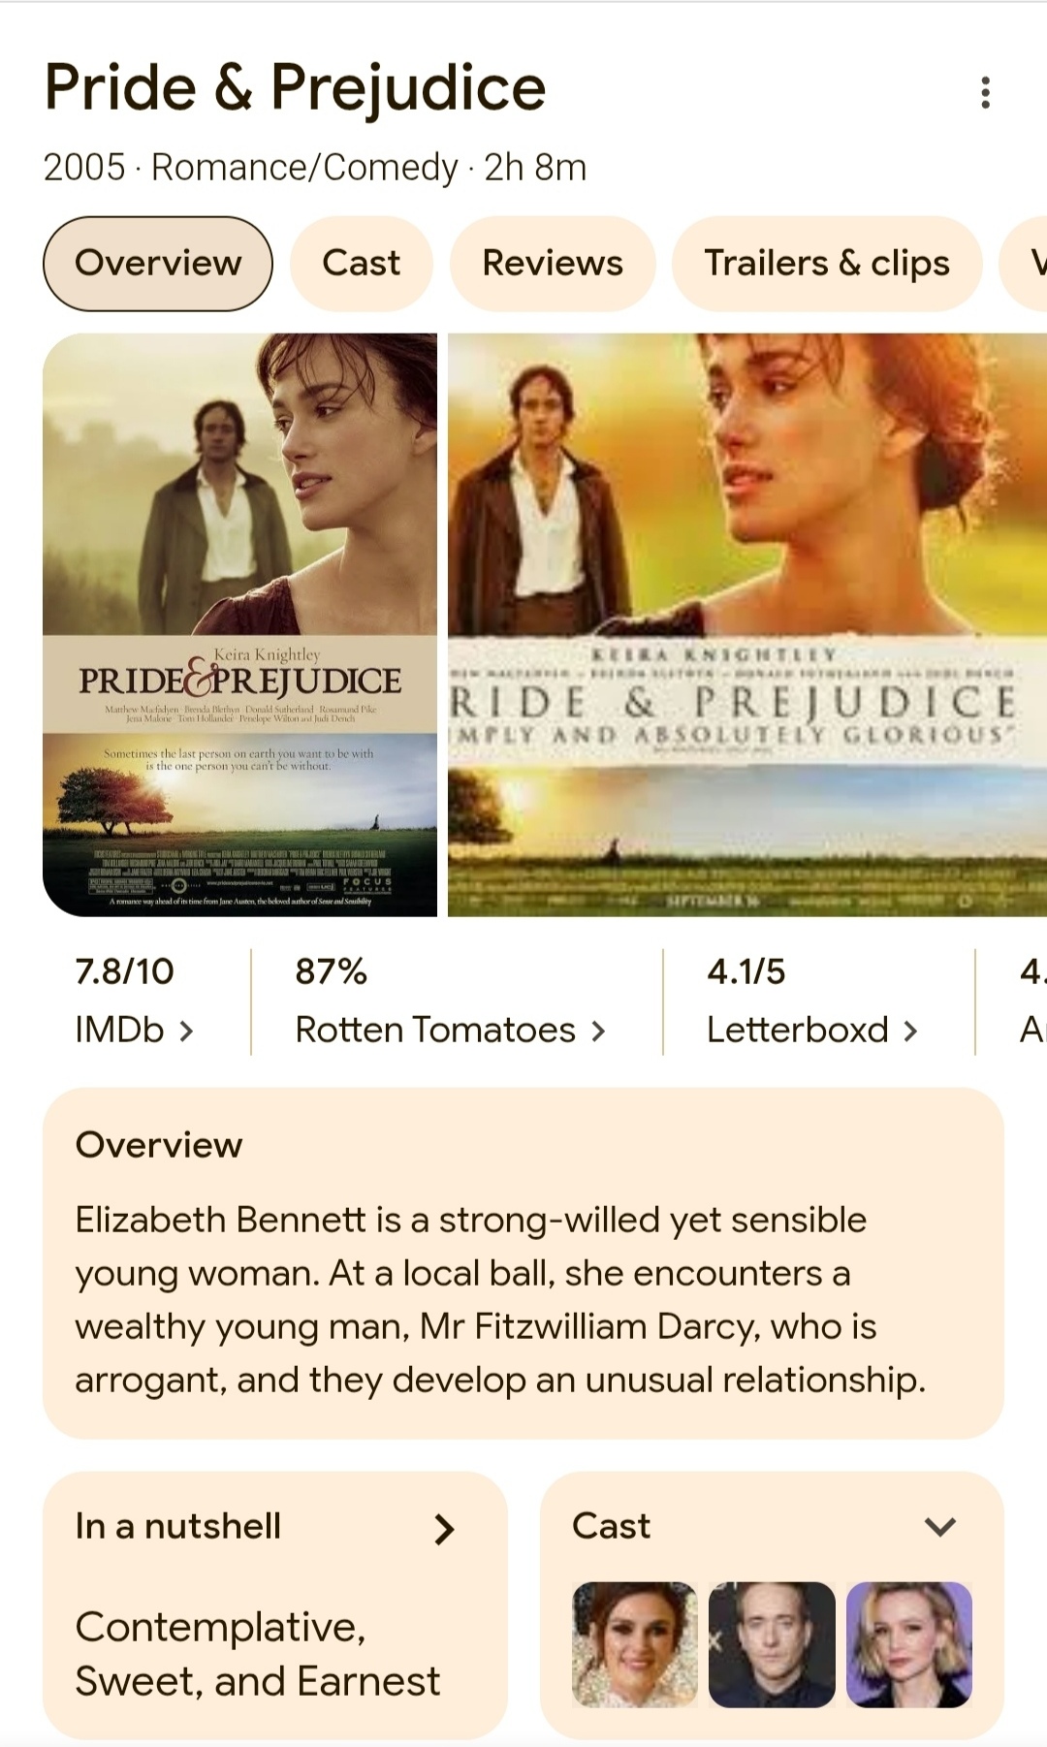The image size is (1047, 1747).
Task: Tap the arrow beside Rotten Tomatoes
Action: pos(598,1031)
